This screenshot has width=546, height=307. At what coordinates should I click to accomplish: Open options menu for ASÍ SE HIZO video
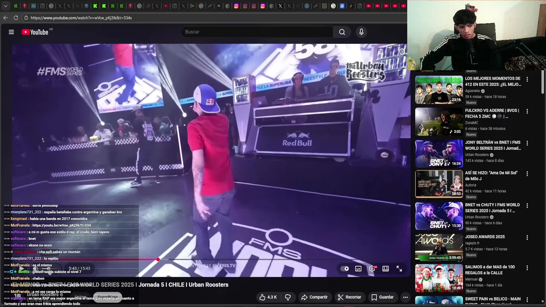pos(527,174)
